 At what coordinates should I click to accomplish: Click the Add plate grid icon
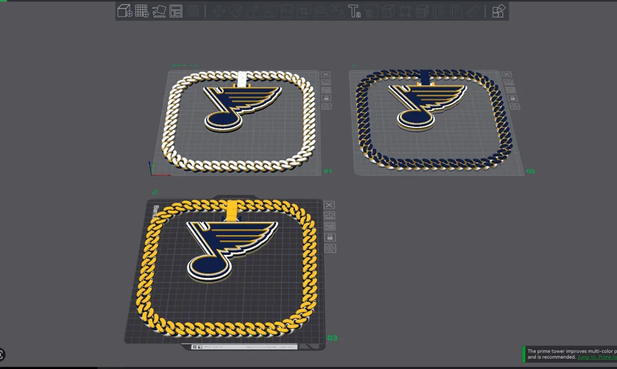point(142,11)
